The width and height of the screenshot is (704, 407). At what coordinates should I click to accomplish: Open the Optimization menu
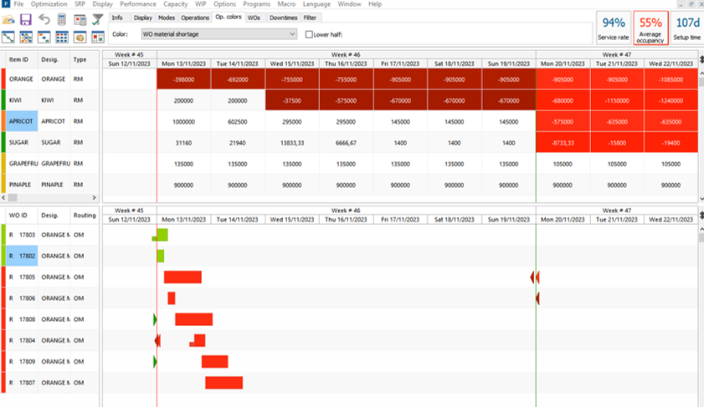49,4
